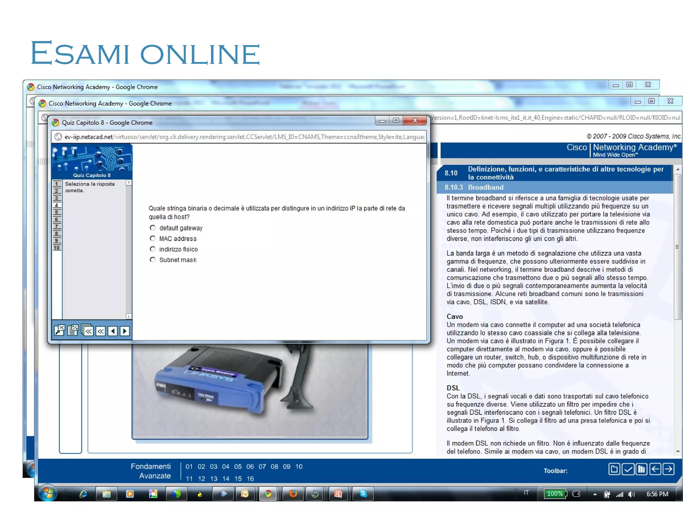Click the taskbar clock showing 6:56 PM

click(657, 494)
